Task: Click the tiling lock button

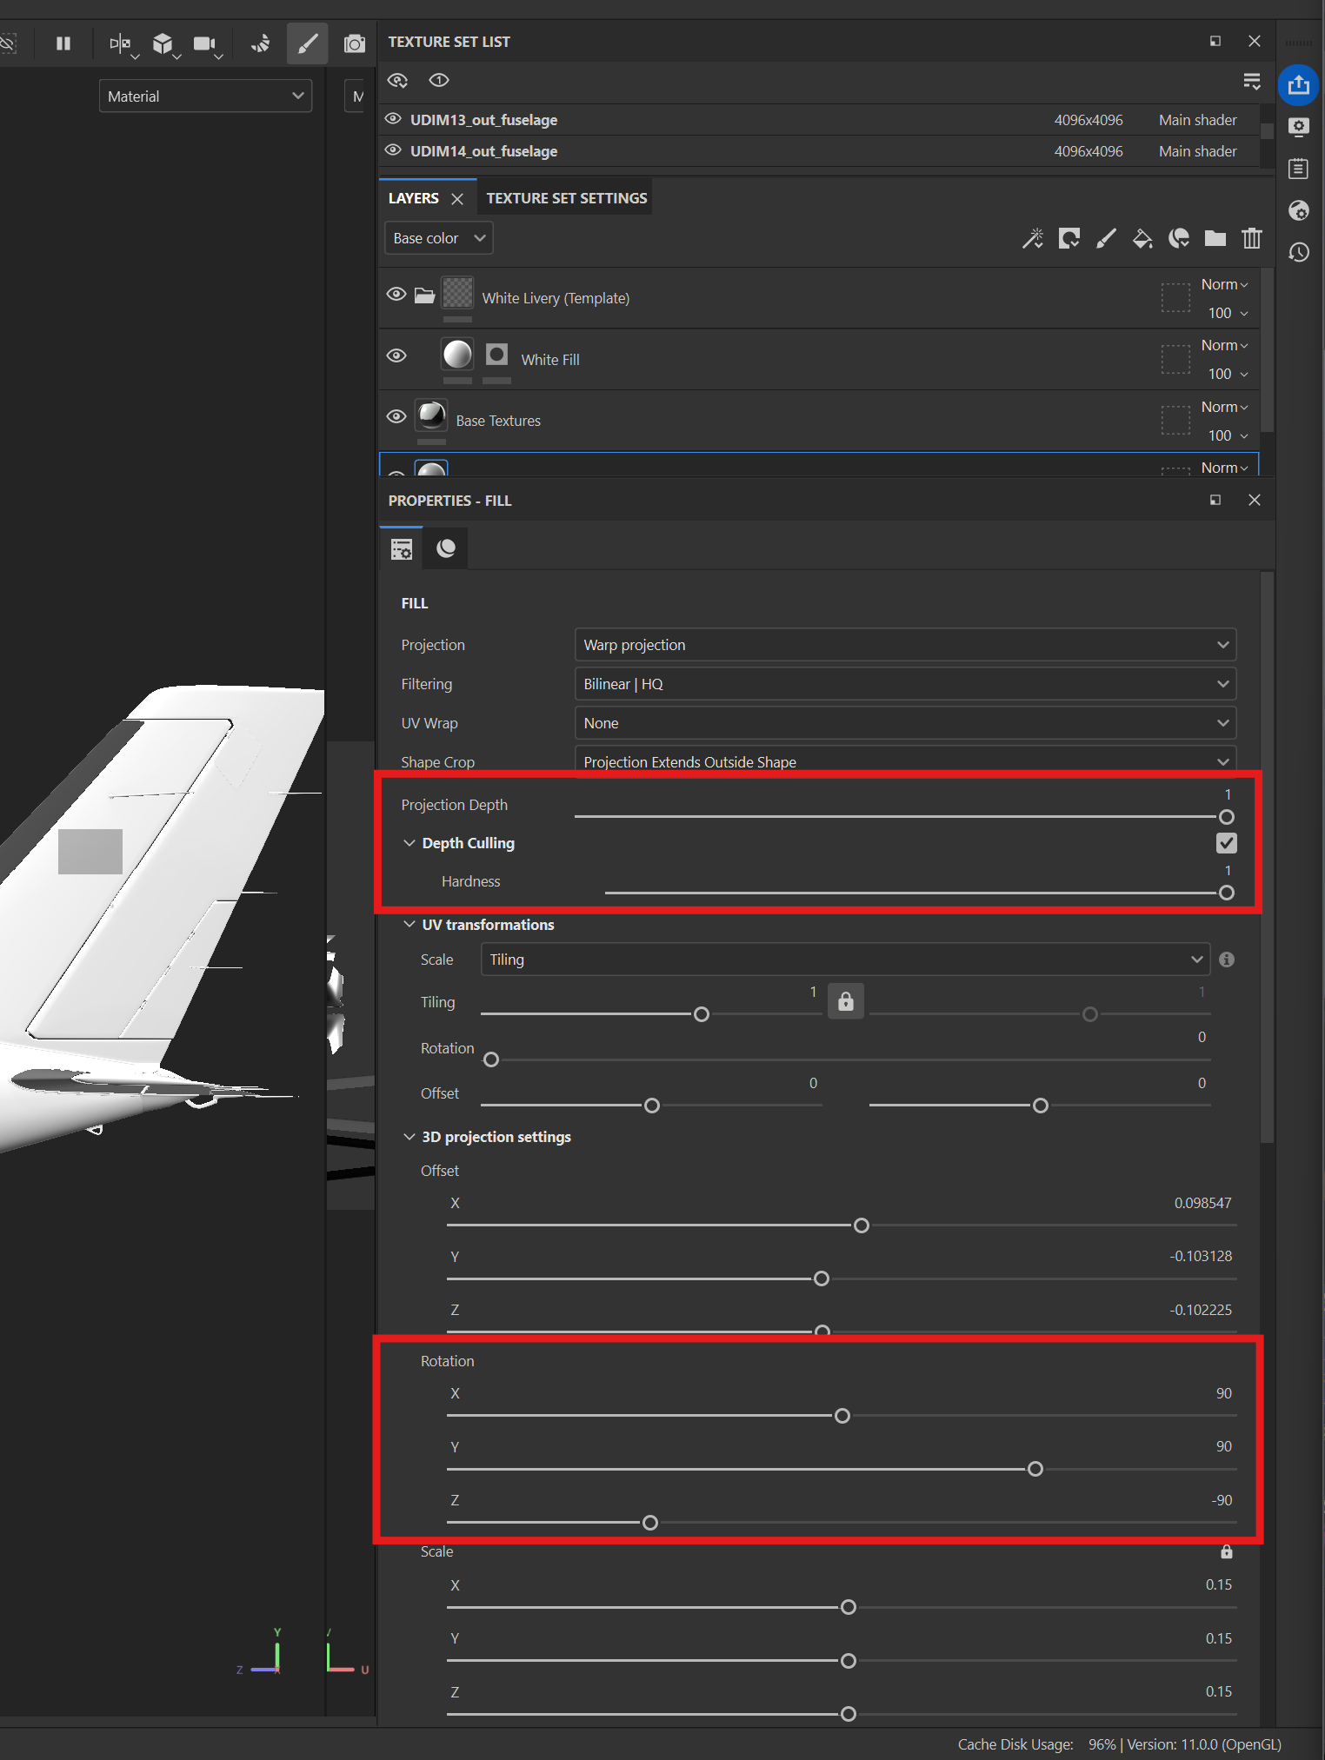Action: tap(845, 1002)
